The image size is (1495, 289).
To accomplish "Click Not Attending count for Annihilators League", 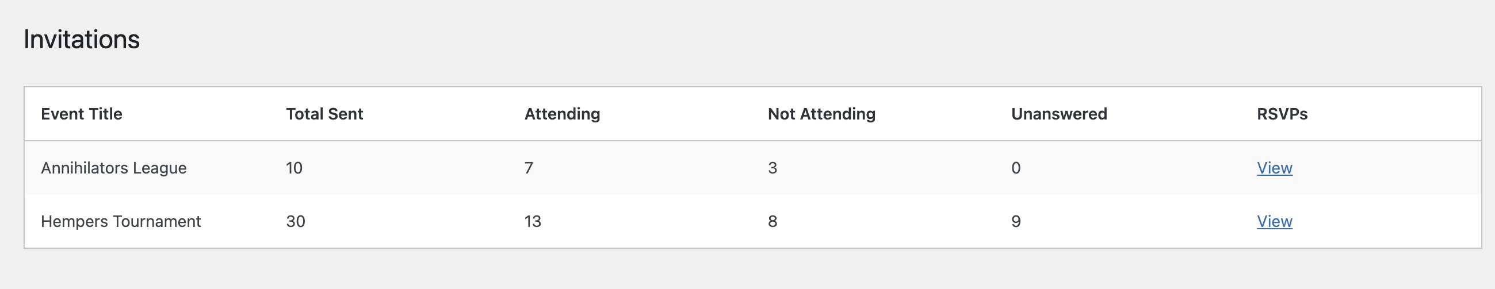I will click(x=772, y=168).
